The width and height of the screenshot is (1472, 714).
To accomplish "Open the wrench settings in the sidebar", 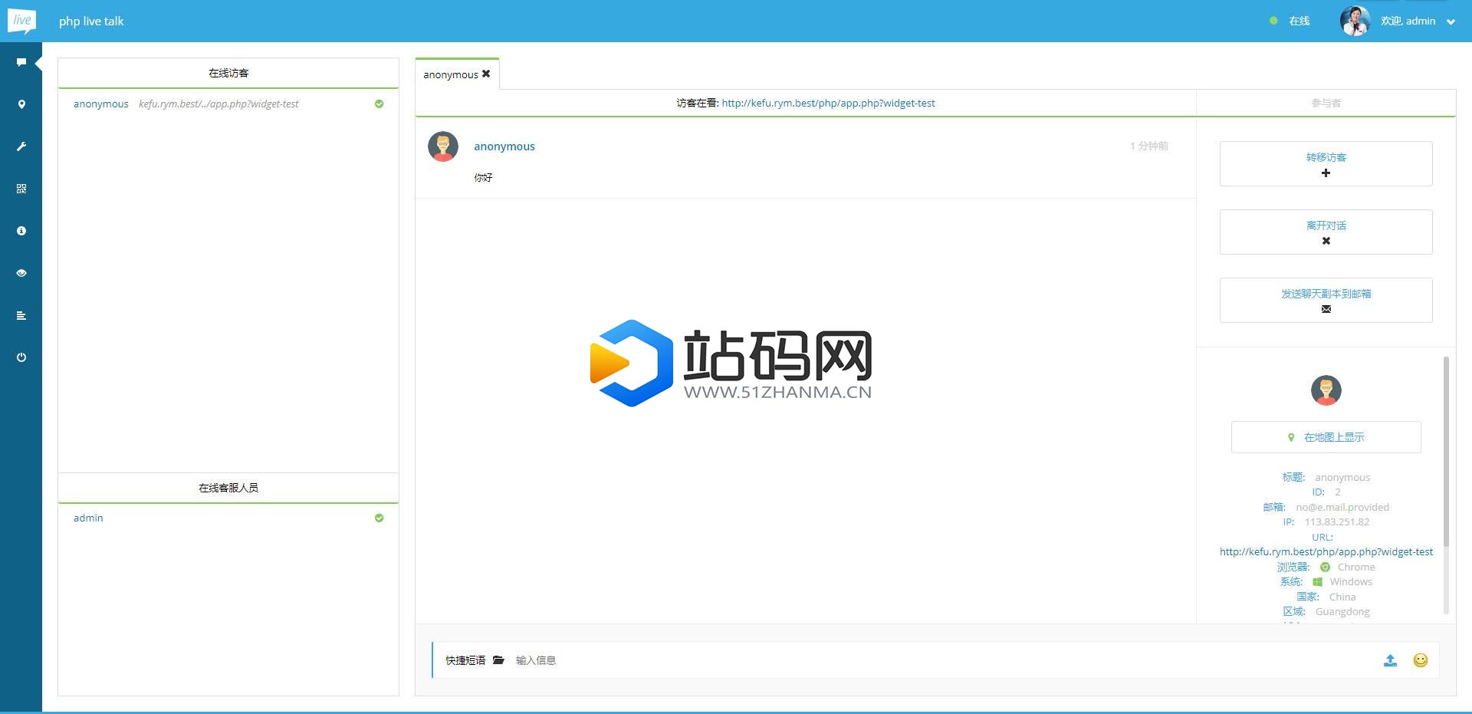I will (21, 146).
